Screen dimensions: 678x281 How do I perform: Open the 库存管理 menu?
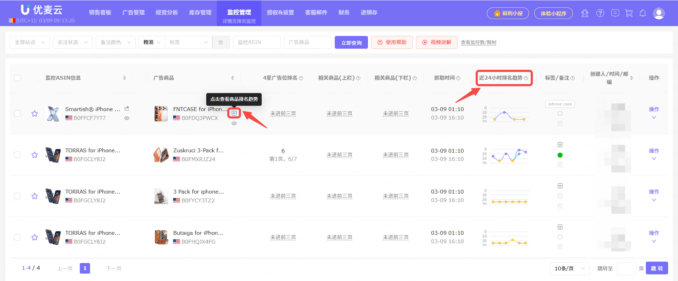200,13
